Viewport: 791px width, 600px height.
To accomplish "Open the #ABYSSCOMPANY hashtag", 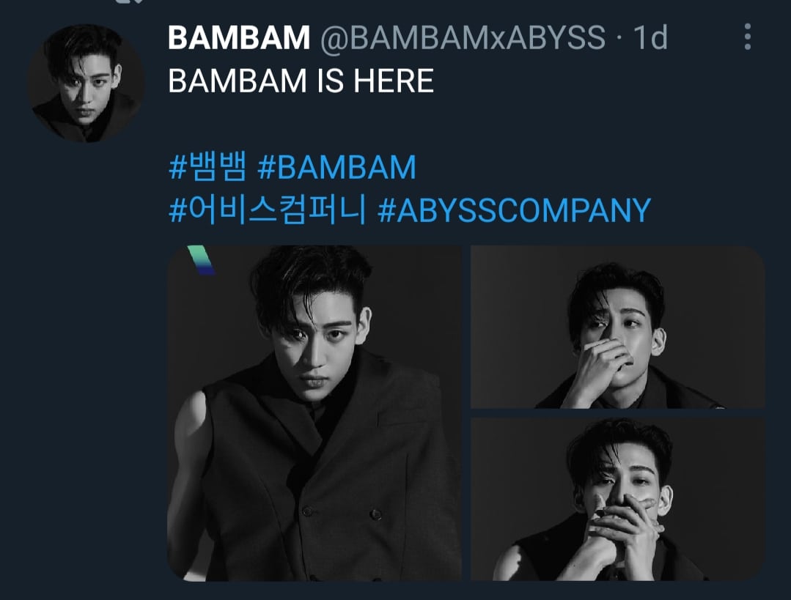I will 514,210.
